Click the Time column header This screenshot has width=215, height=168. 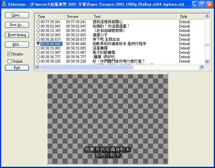49,17
